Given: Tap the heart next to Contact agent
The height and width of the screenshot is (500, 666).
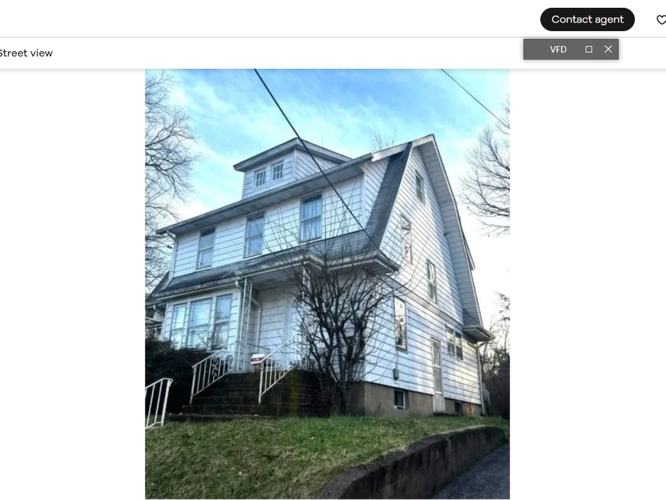Looking at the screenshot, I should [662, 20].
